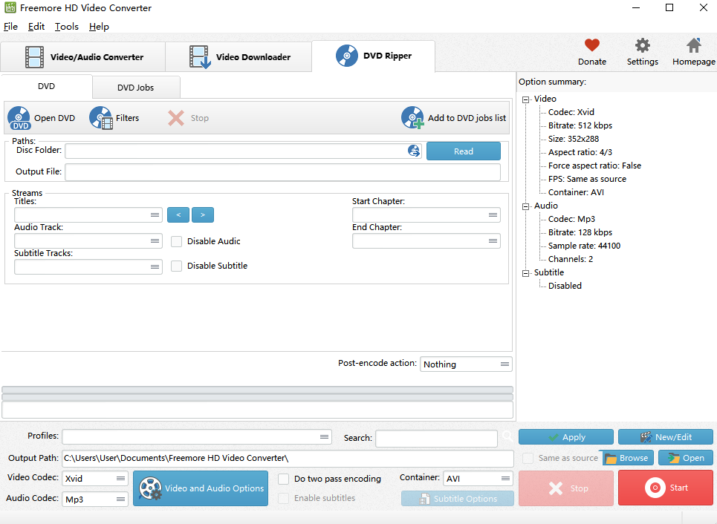This screenshot has height=524, width=717.
Task: Click the Subtitle Options button
Action: (x=457, y=499)
